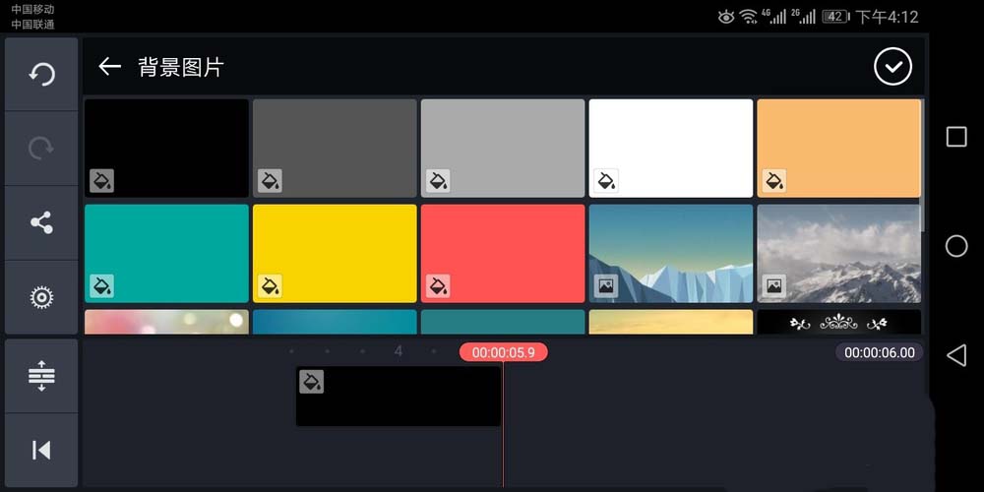This screenshot has height=492, width=984.
Task: Open the share icon in sidebar
Action: pos(41,222)
